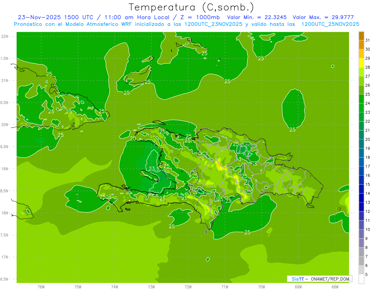Select the '23-Nov-2025 1500 UTC' date text
This screenshot has height=291, width=376.
click(x=55, y=17)
